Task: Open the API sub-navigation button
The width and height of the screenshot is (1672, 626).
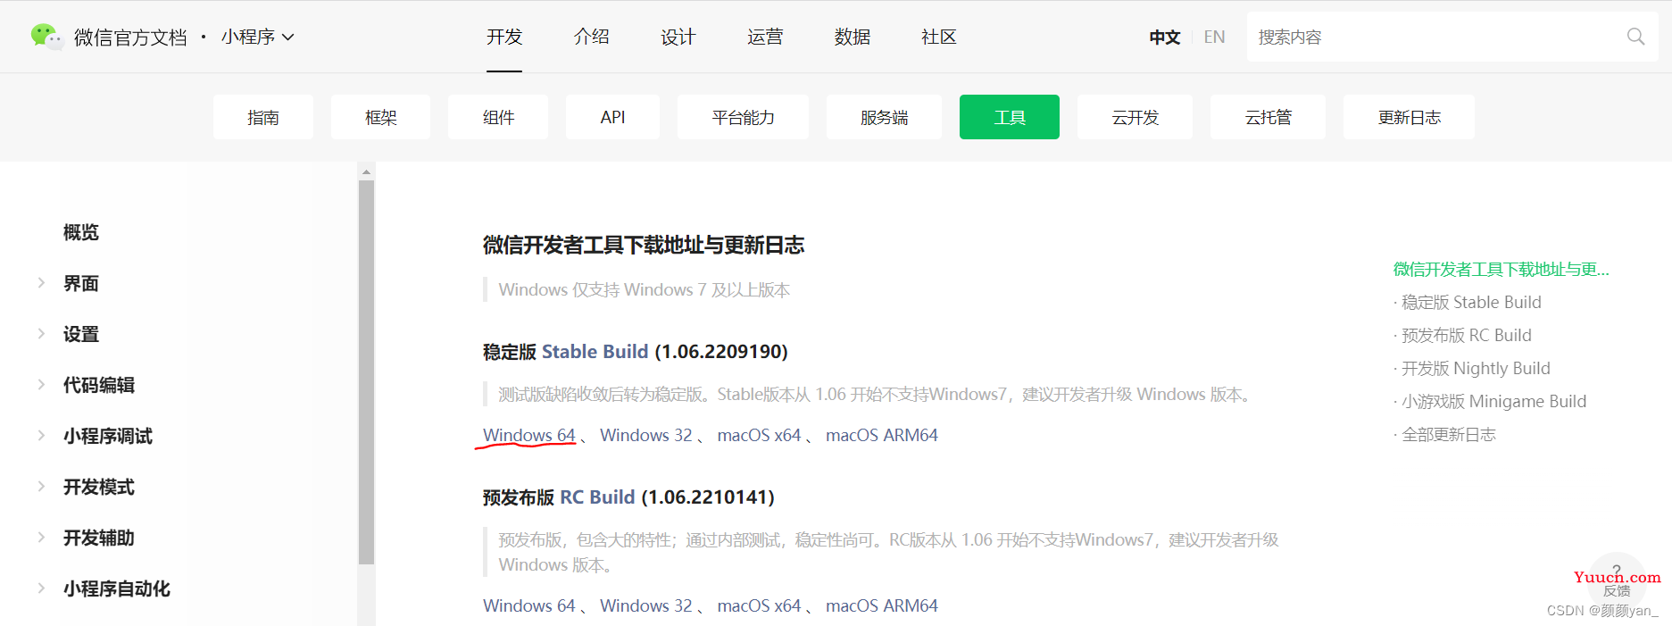Action: pos(613,117)
